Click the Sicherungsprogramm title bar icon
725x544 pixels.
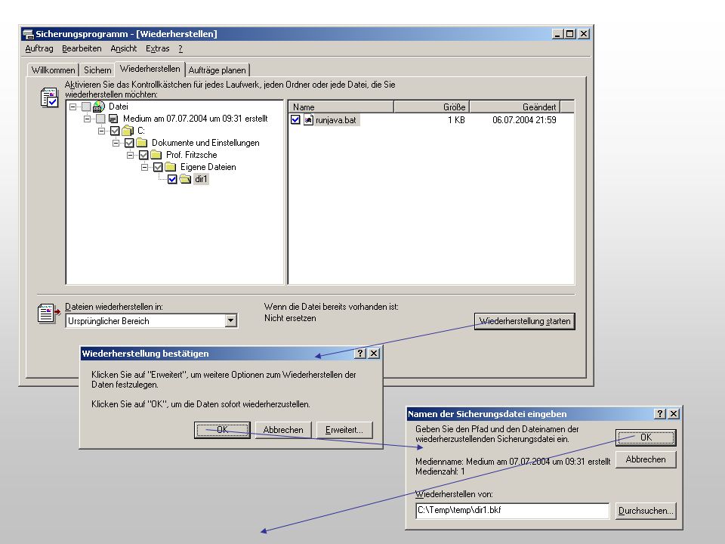[x=28, y=34]
